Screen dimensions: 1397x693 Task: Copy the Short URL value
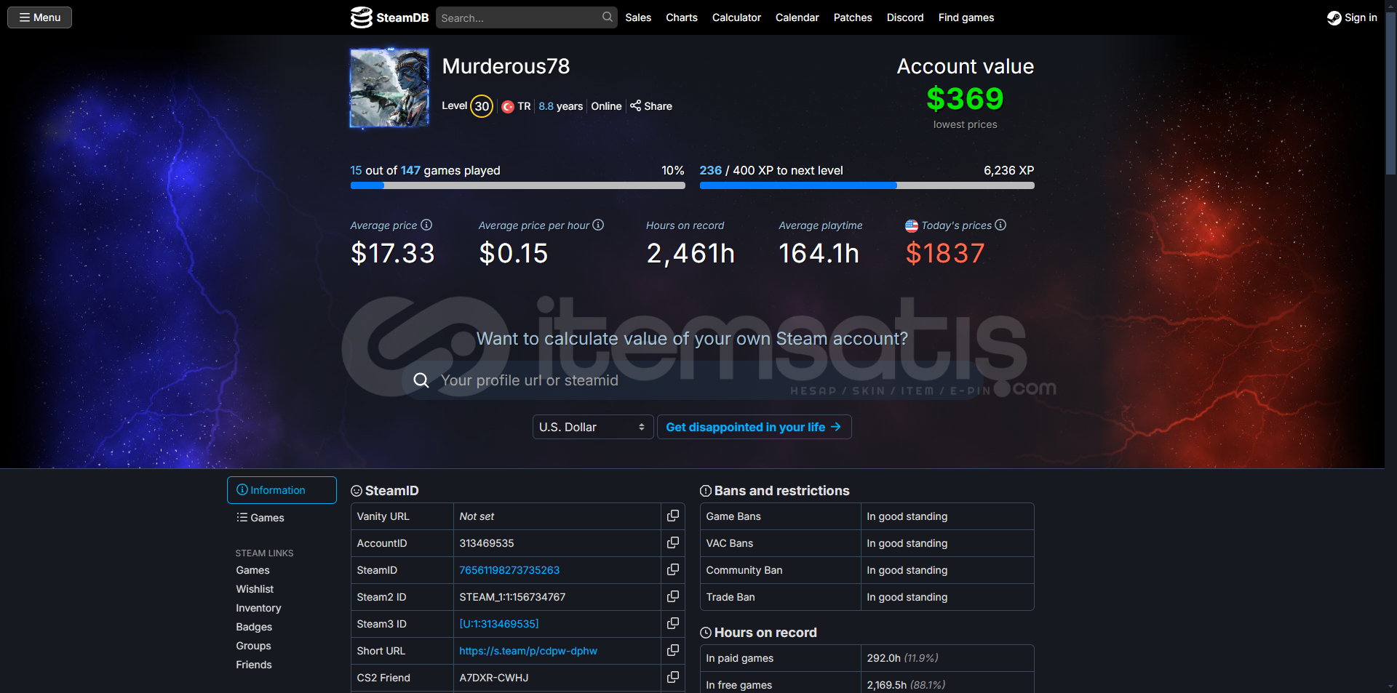coord(673,650)
